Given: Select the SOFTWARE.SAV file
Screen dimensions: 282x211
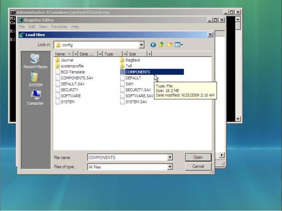Looking at the screenshot, I should [137, 96].
